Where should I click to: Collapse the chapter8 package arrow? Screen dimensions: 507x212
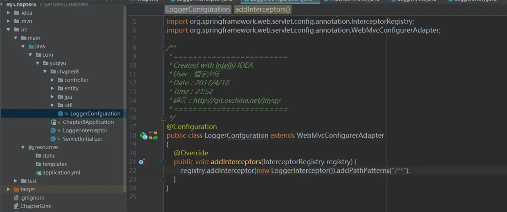45,72
